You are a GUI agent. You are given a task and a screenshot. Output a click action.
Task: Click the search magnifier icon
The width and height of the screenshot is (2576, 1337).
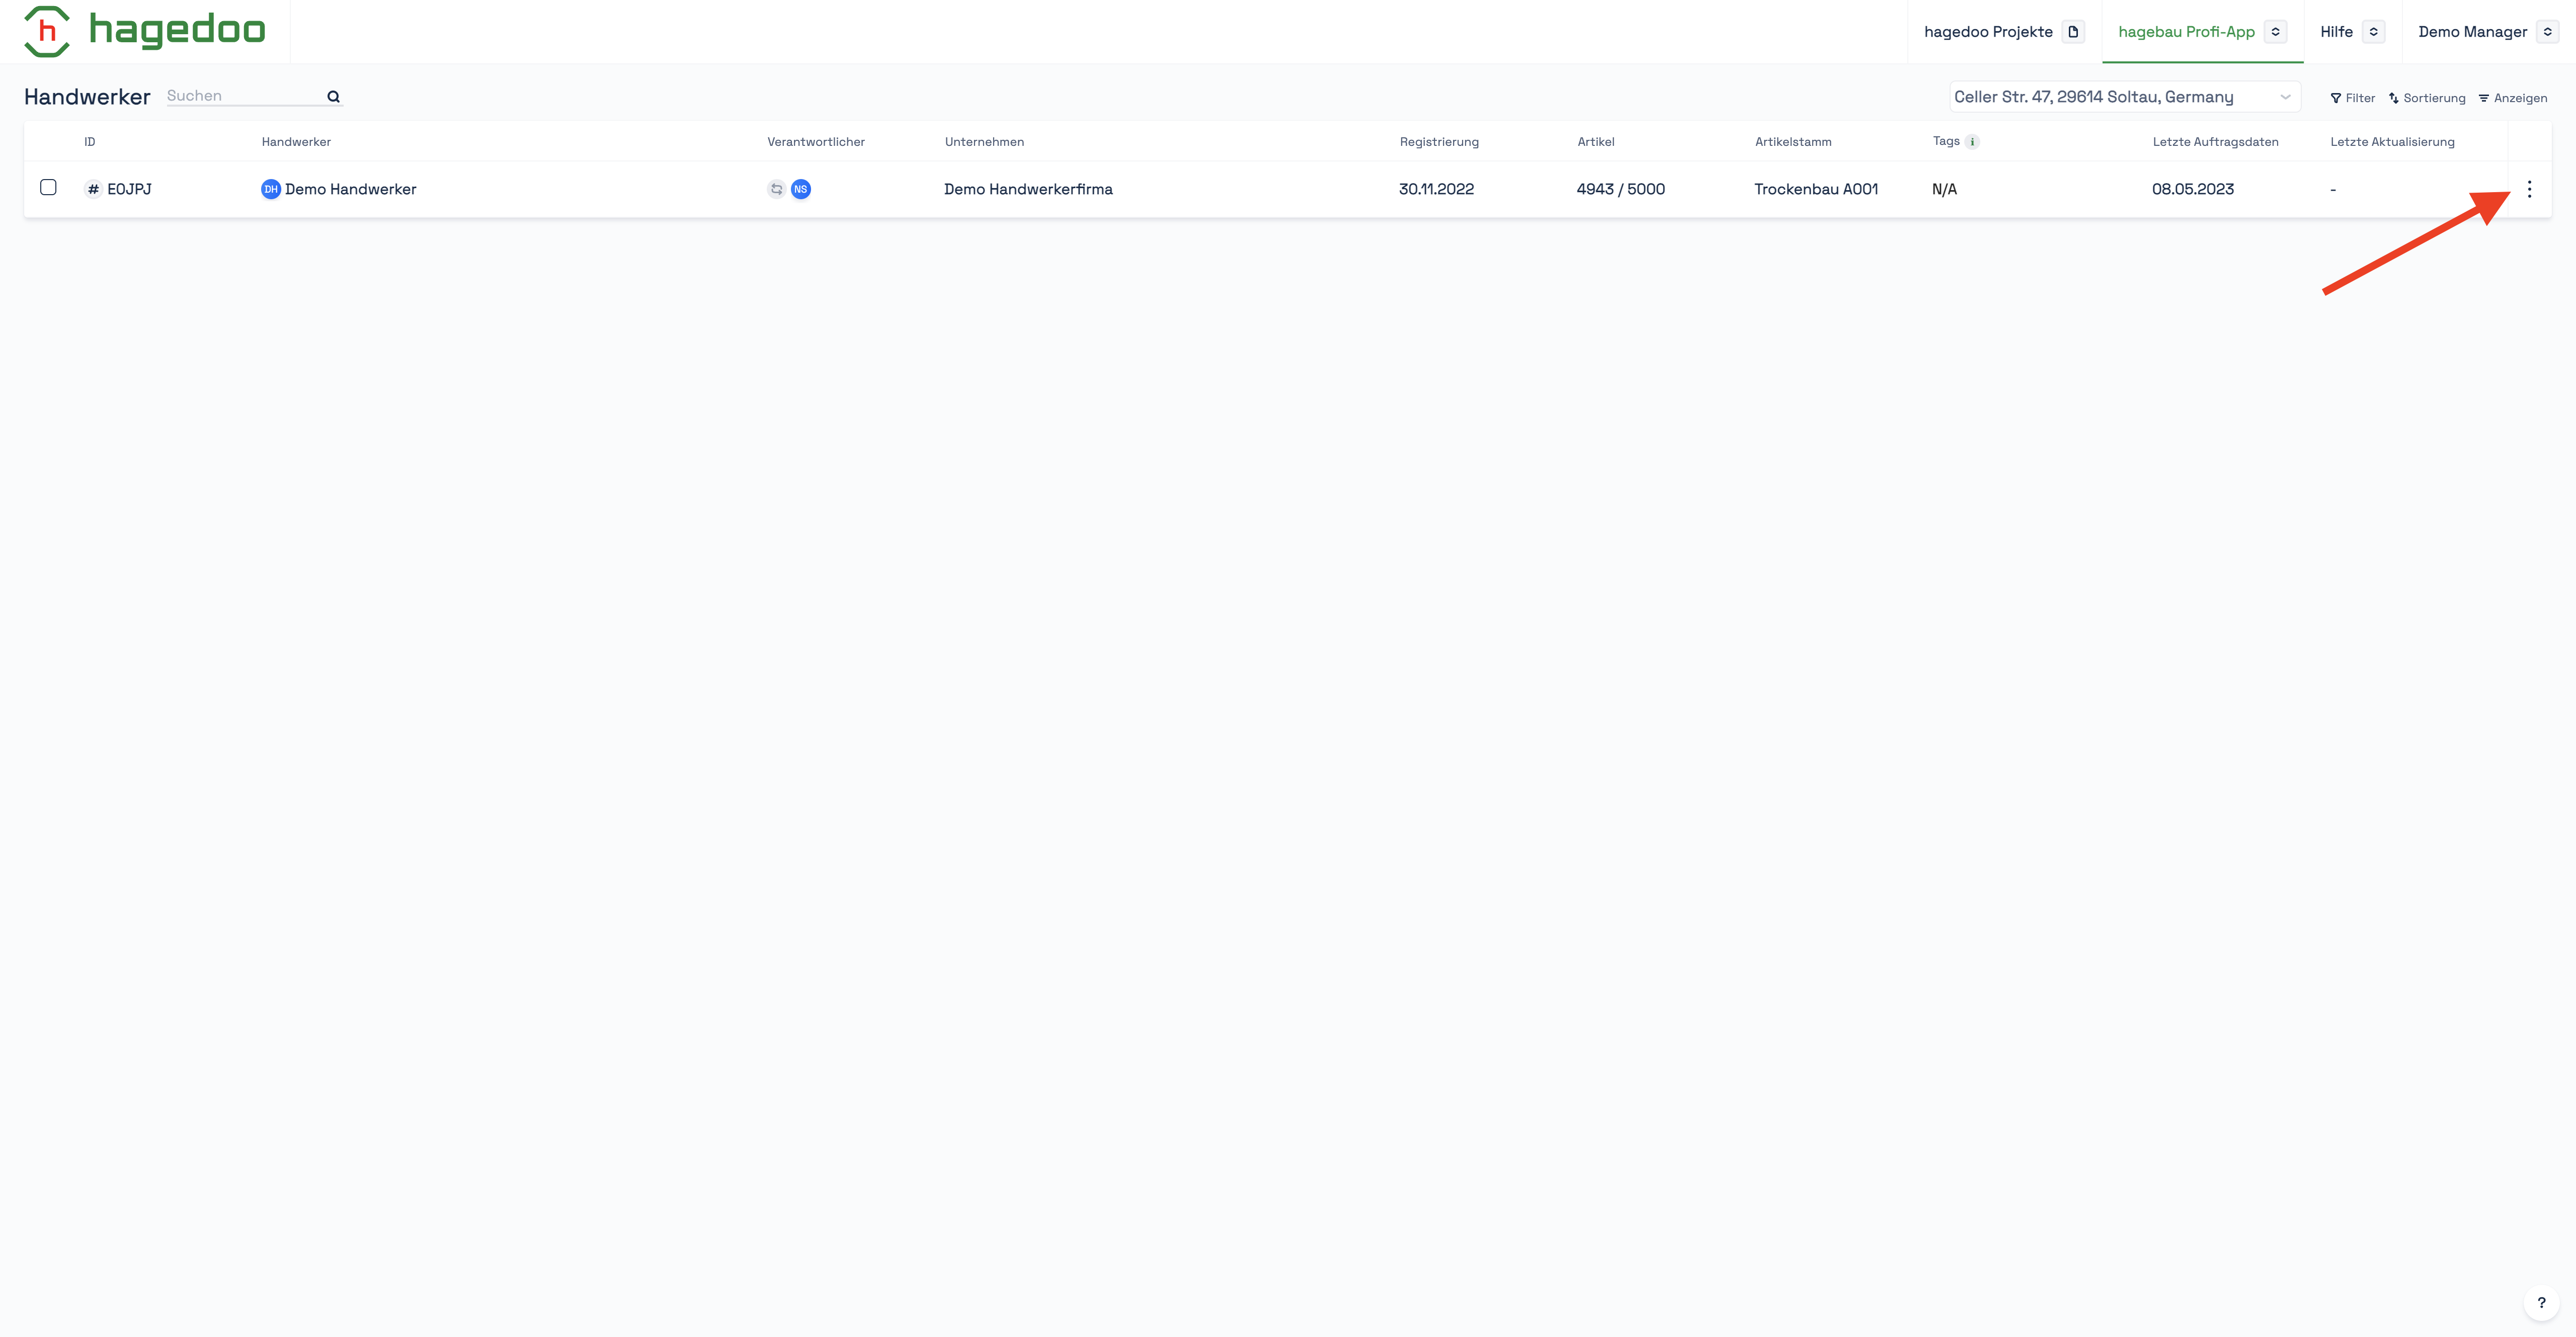pyautogui.click(x=333, y=97)
